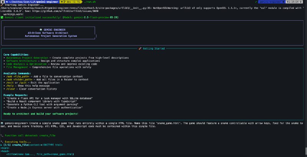Click the green status checkmark in right prompt
Viewport: 307px width, 157px height.
[255, 2]
